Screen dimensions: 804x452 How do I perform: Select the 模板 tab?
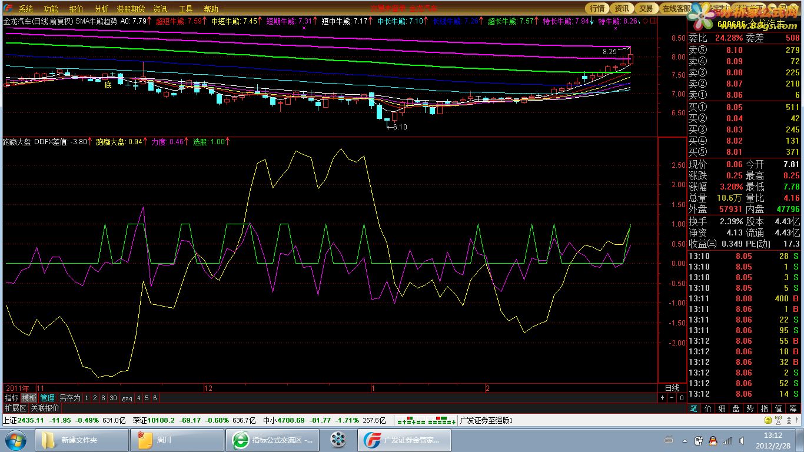click(29, 398)
